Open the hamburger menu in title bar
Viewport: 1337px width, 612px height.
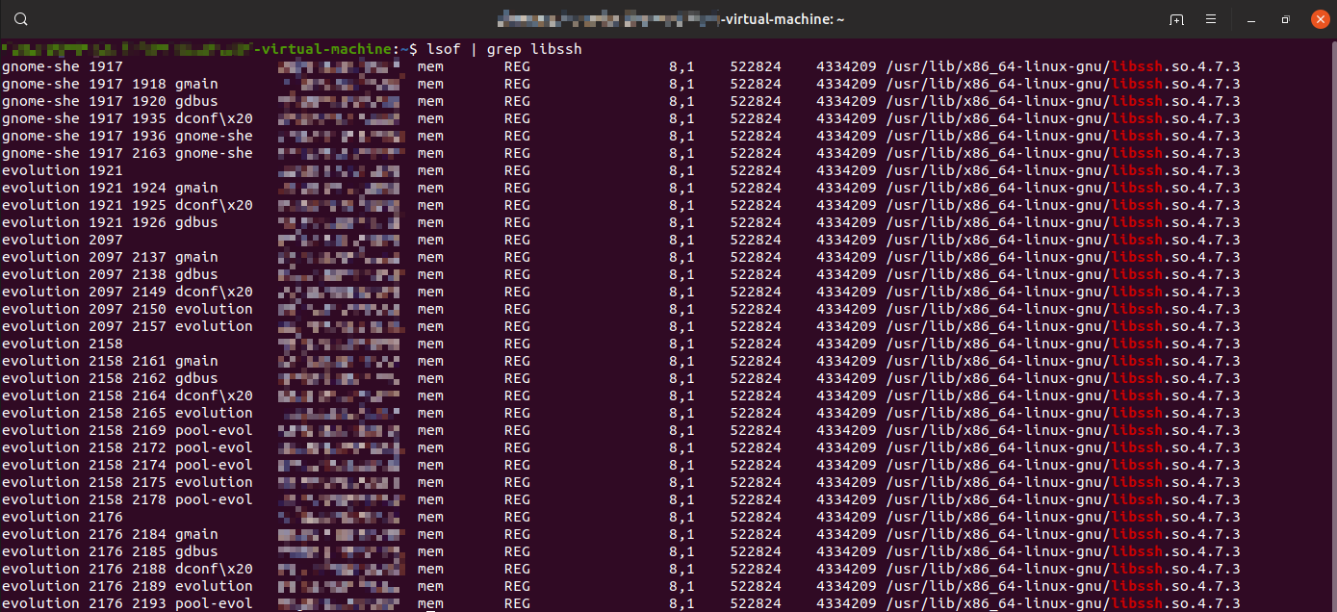click(x=1211, y=19)
